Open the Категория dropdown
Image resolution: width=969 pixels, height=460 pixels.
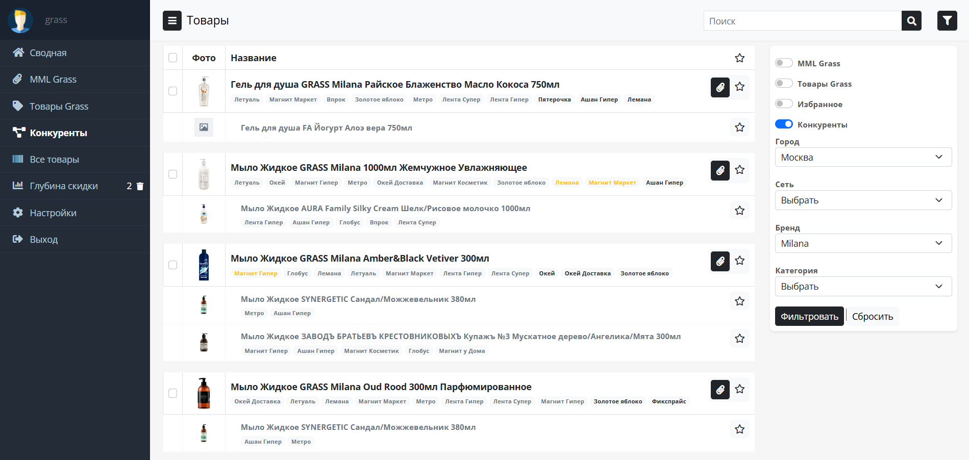[x=863, y=287]
